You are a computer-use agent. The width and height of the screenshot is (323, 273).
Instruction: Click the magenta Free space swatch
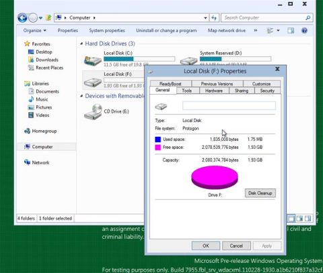[x=158, y=148]
